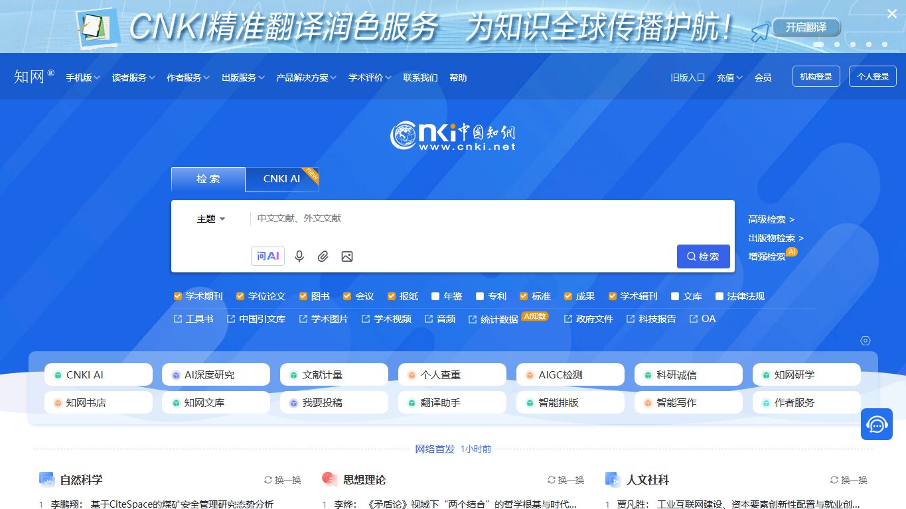Image resolution: width=906 pixels, height=509 pixels.
Task: Expand the 主题 search field dropdown
Action: pos(211,219)
